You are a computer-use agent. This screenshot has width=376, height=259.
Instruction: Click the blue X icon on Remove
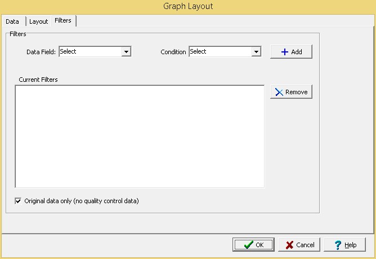click(x=279, y=92)
